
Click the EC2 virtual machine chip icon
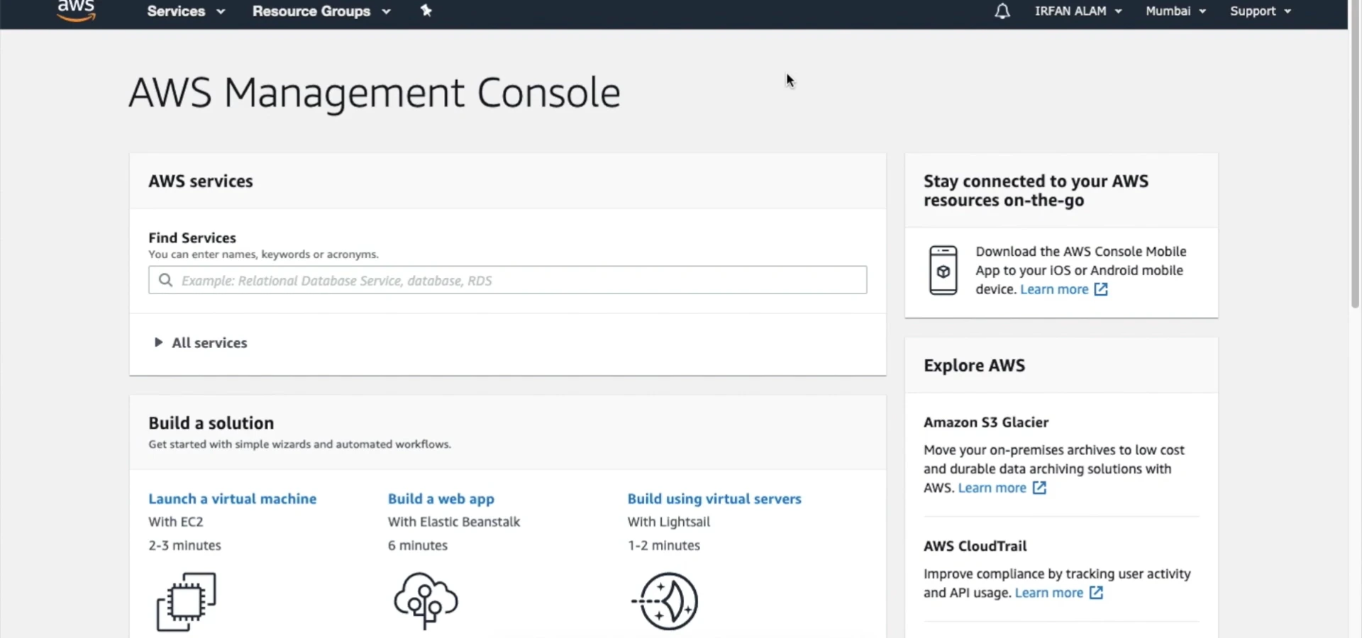pyautogui.click(x=187, y=601)
